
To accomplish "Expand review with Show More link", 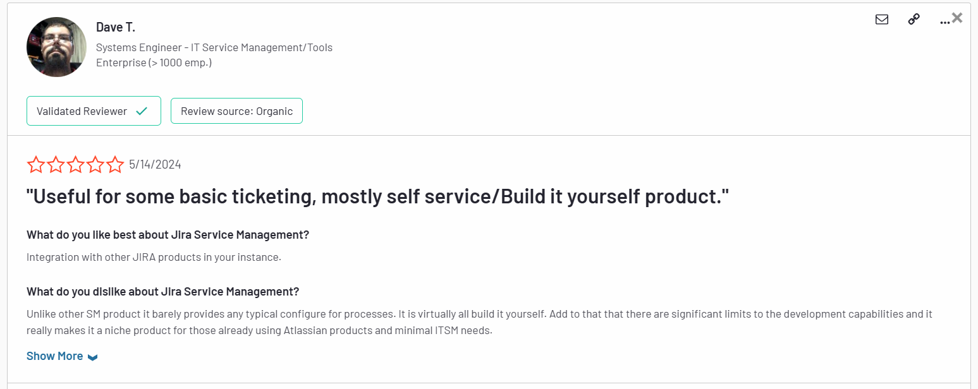I will pos(55,356).
